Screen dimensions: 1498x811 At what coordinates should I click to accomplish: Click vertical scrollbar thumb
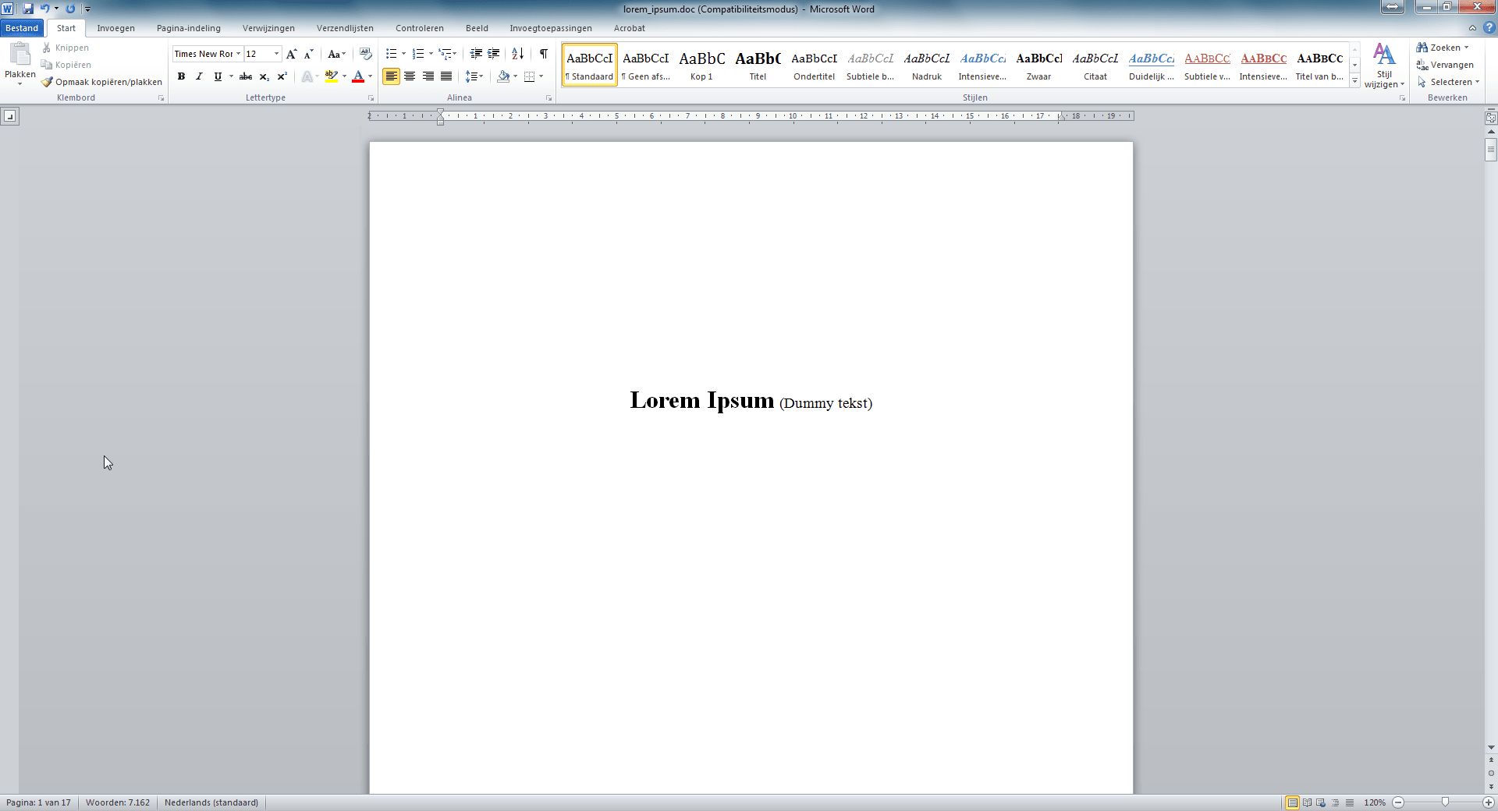(x=1491, y=149)
